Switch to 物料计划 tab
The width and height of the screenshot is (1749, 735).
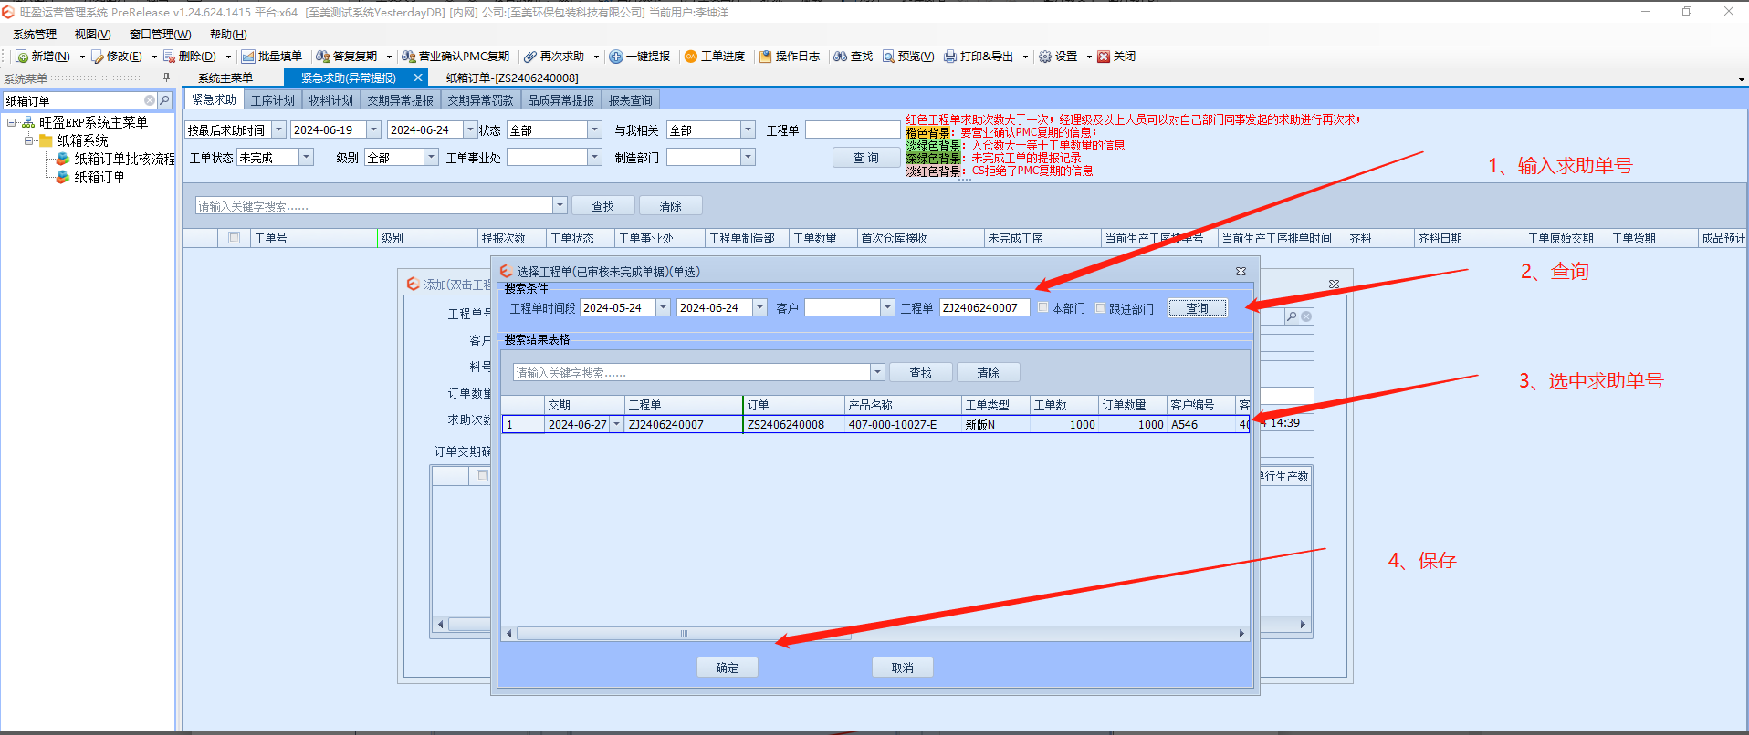point(330,100)
